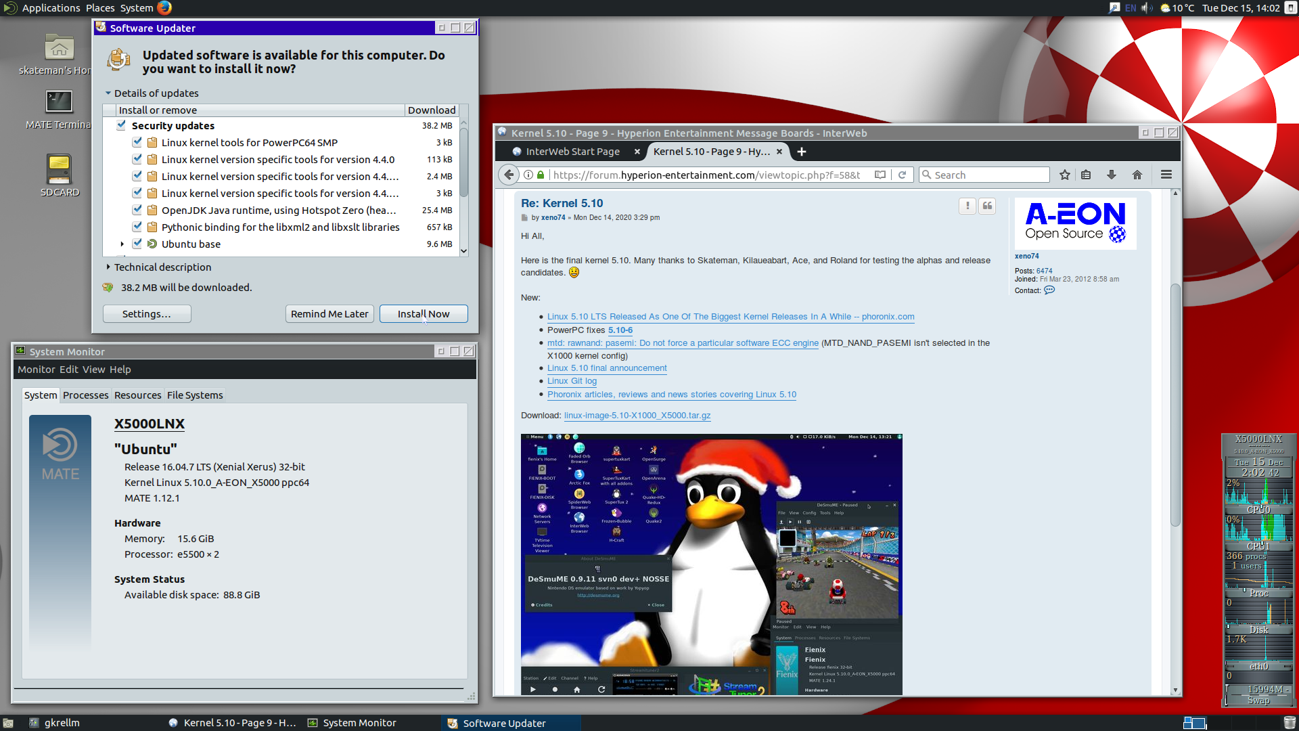Uncheck OpenJDK Java runtime update checkbox
This screenshot has width=1299, height=731.
(x=137, y=210)
